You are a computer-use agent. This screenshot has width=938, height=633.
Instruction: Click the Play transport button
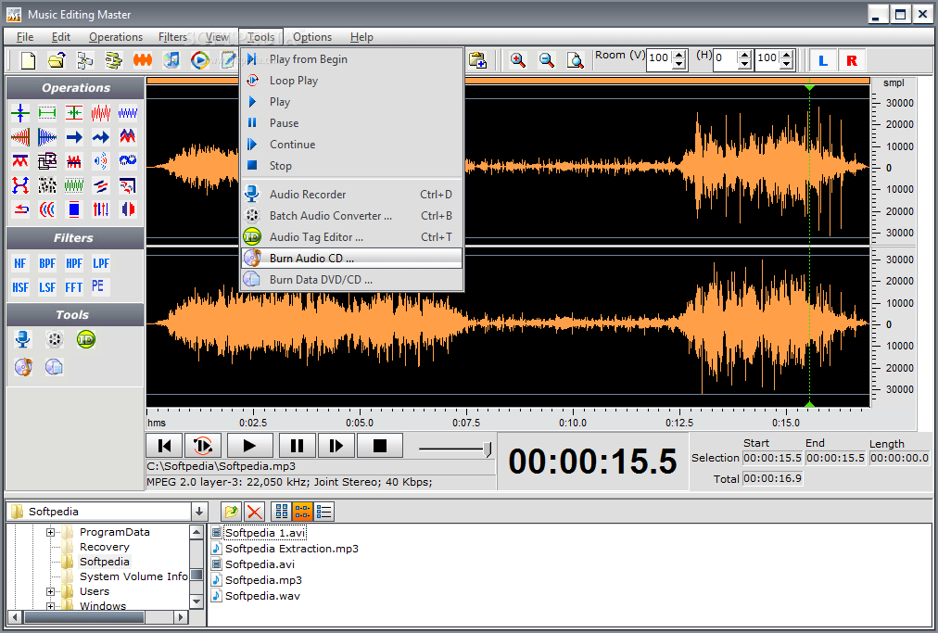(x=248, y=446)
